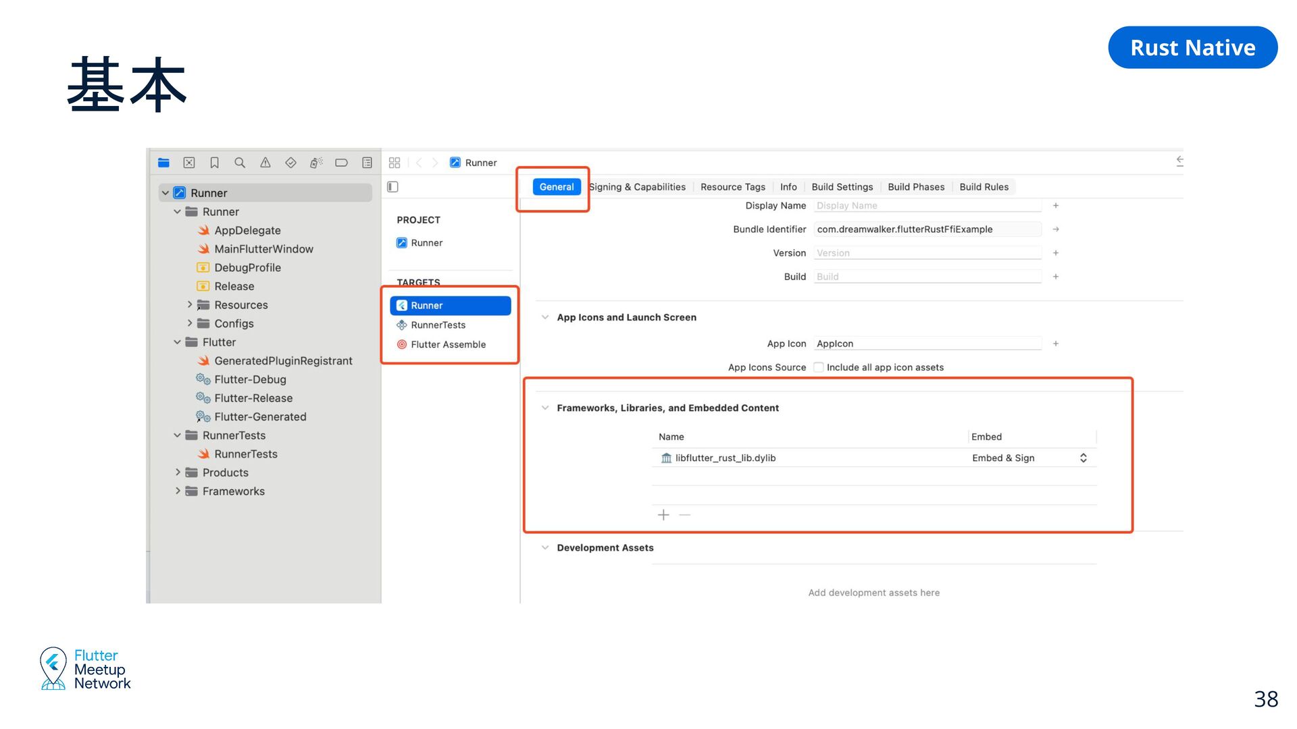Show the Source Control navigator icon

tap(189, 163)
